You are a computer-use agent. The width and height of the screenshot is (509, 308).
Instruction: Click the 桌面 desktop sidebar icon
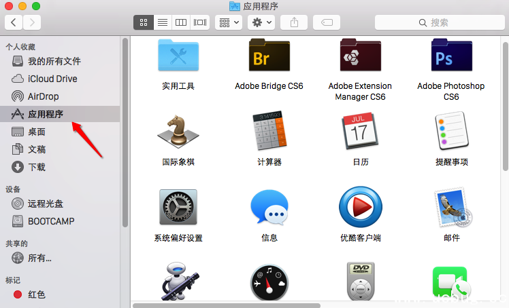coord(18,132)
